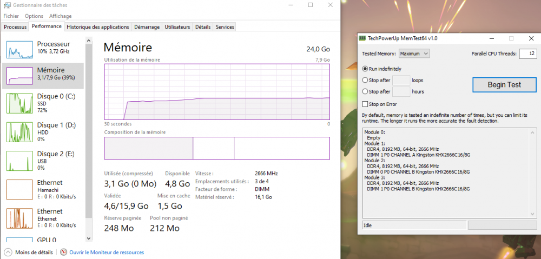Click the Parallel CPU Threads input field

pyautogui.click(x=527, y=54)
